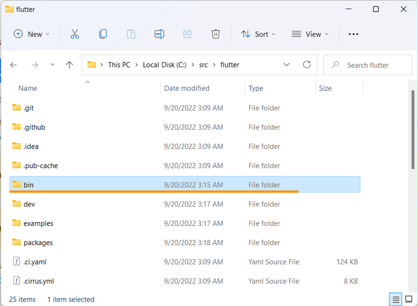The width and height of the screenshot is (418, 306).
Task: Click the packages folder icon
Action: coord(17,242)
